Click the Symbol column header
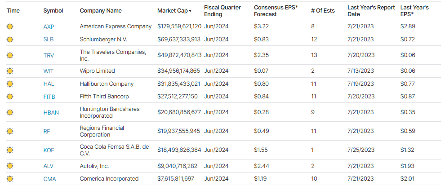 click(53, 11)
